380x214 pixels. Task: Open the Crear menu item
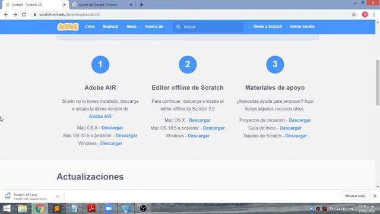click(x=90, y=26)
